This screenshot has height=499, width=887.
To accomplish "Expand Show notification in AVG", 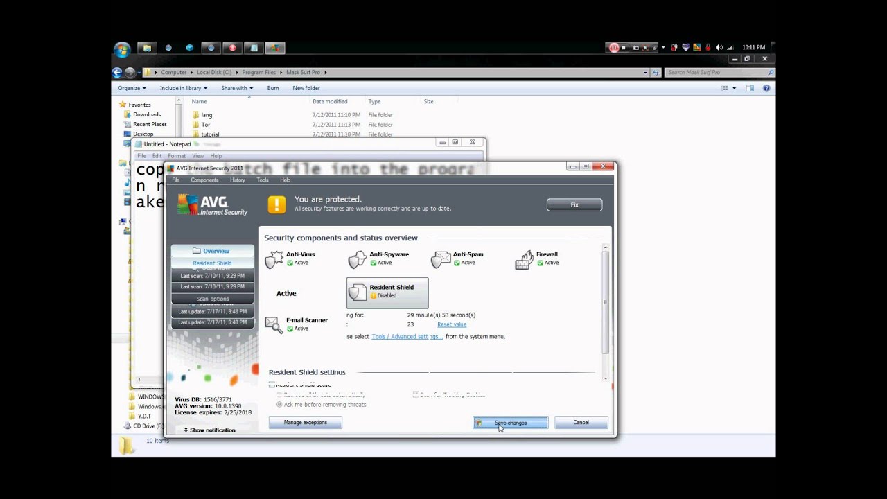I will [210, 430].
